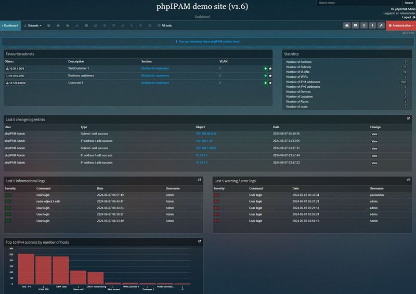Viewport: 416px width, 294px height.
Task: Click the shuffle-arrows Circuits icon in navbar
Action: click(113, 26)
